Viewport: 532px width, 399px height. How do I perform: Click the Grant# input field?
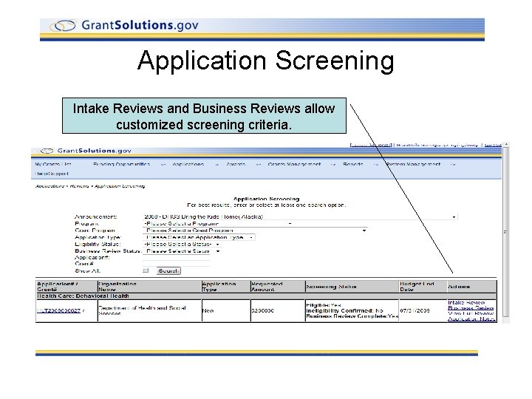click(x=176, y=264)
